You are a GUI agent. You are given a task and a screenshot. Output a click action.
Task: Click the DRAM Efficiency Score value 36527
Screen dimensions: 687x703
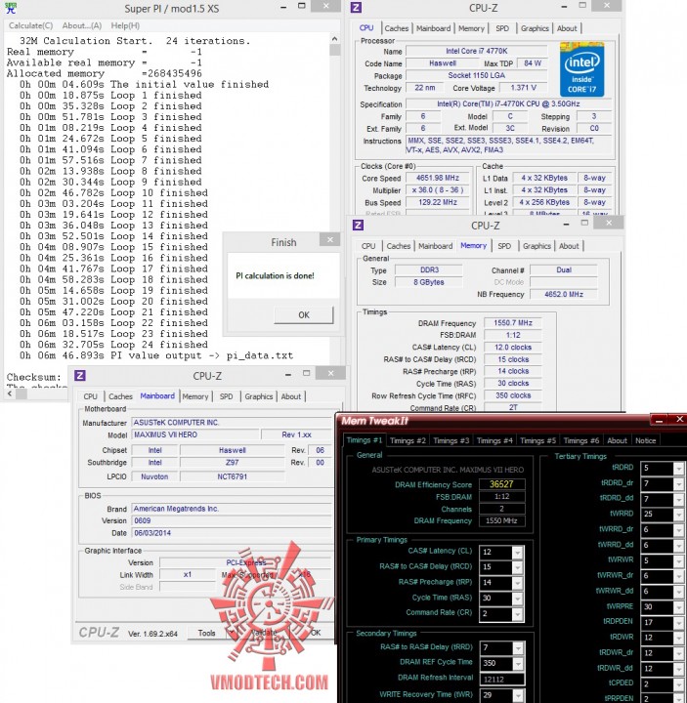tap(501, 484)
